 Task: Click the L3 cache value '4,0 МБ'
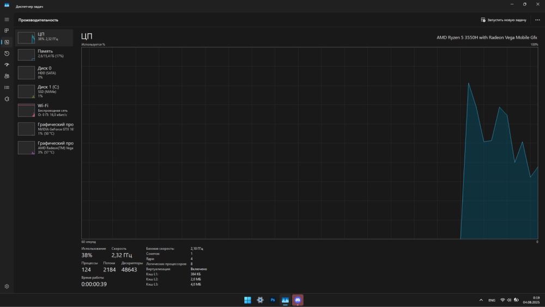pos(196,285)
